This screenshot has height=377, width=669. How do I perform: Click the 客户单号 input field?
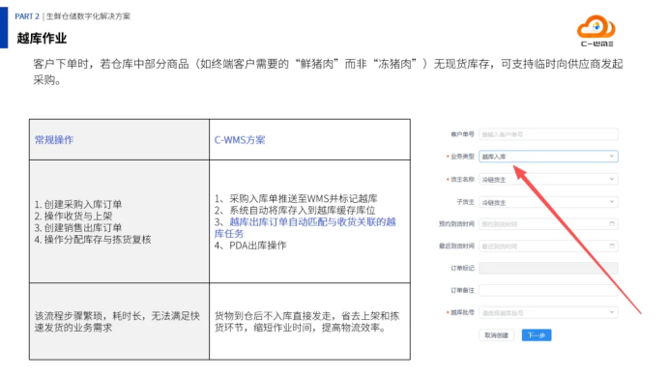point(548,134)
